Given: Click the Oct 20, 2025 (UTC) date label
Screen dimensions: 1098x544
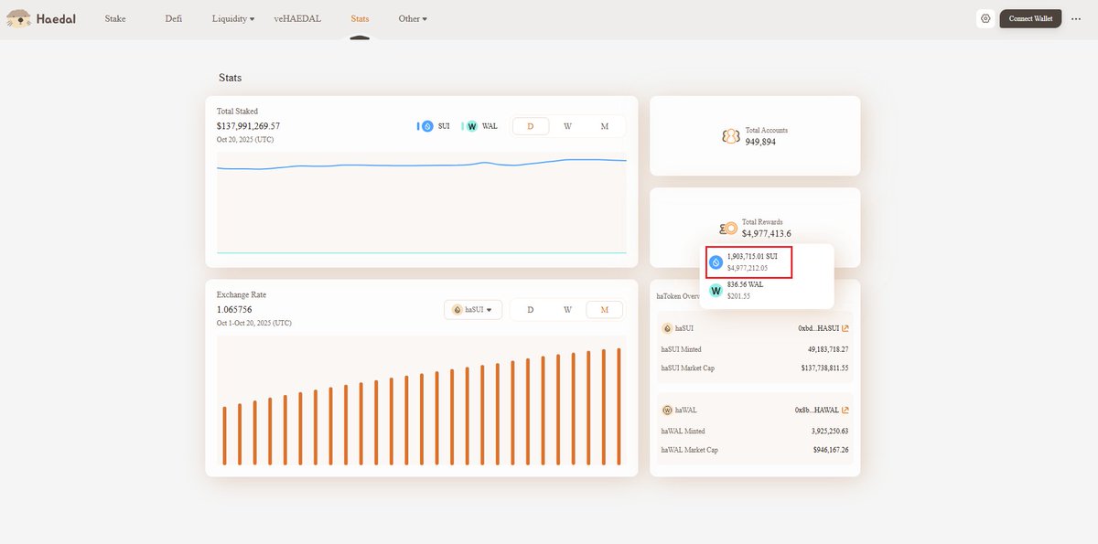Looking at the screenshot, I should coord(245,140).
